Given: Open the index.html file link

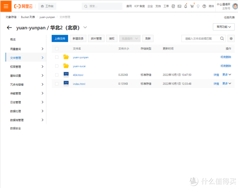Looking at the screenshot, I should click(x=79, y=84).
